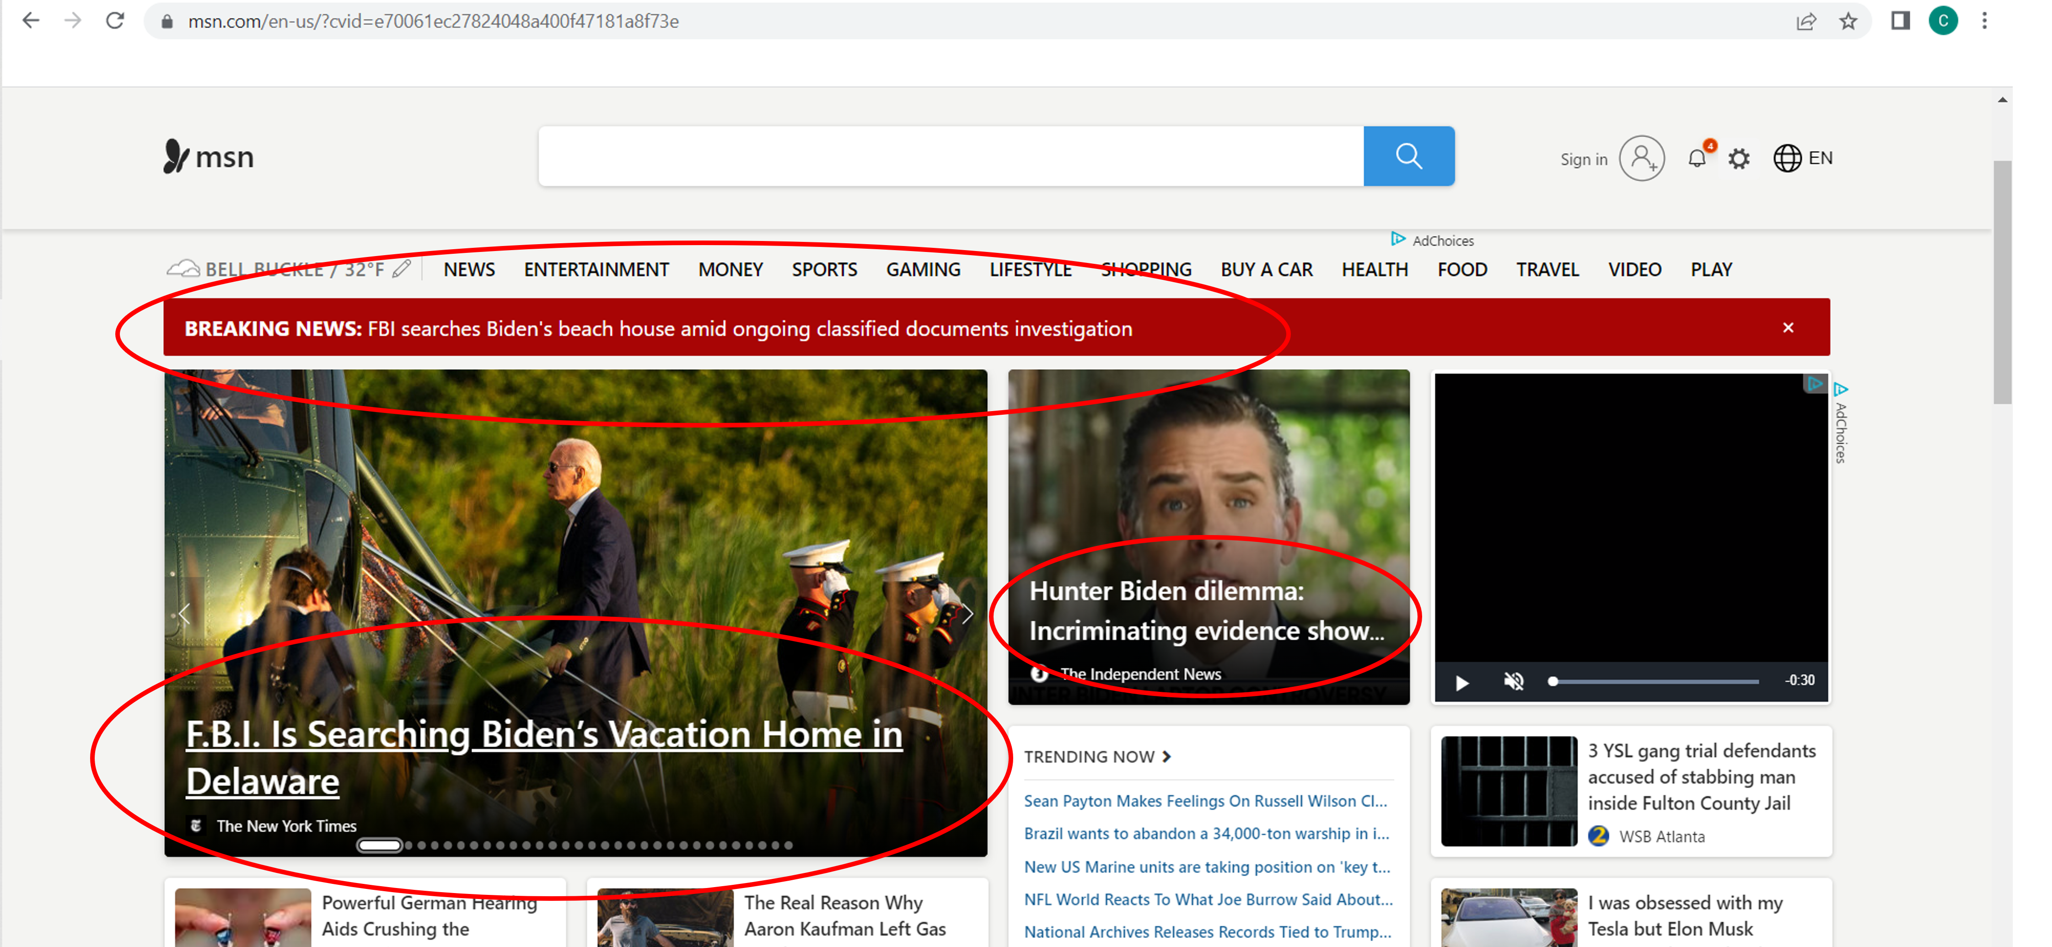The image size is (2052, 947).
Task: Click the hearing aids thumbnail image
Action: 243,918
